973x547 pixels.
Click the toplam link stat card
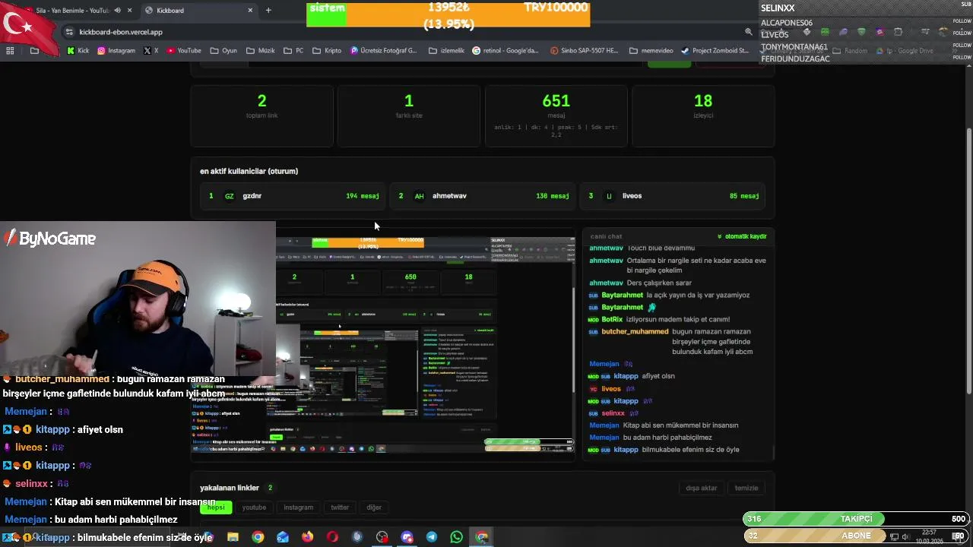tap(261, 115)
